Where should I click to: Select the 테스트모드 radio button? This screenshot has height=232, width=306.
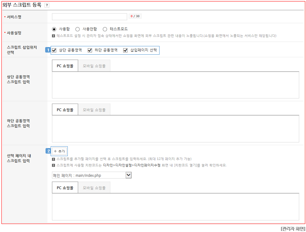(x=105, y=29)
